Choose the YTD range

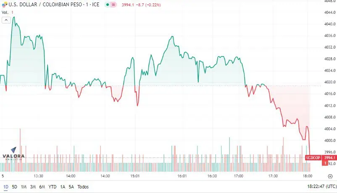click(53, 187)
